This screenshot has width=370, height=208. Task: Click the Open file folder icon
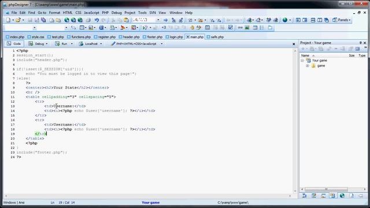(18, 20)
